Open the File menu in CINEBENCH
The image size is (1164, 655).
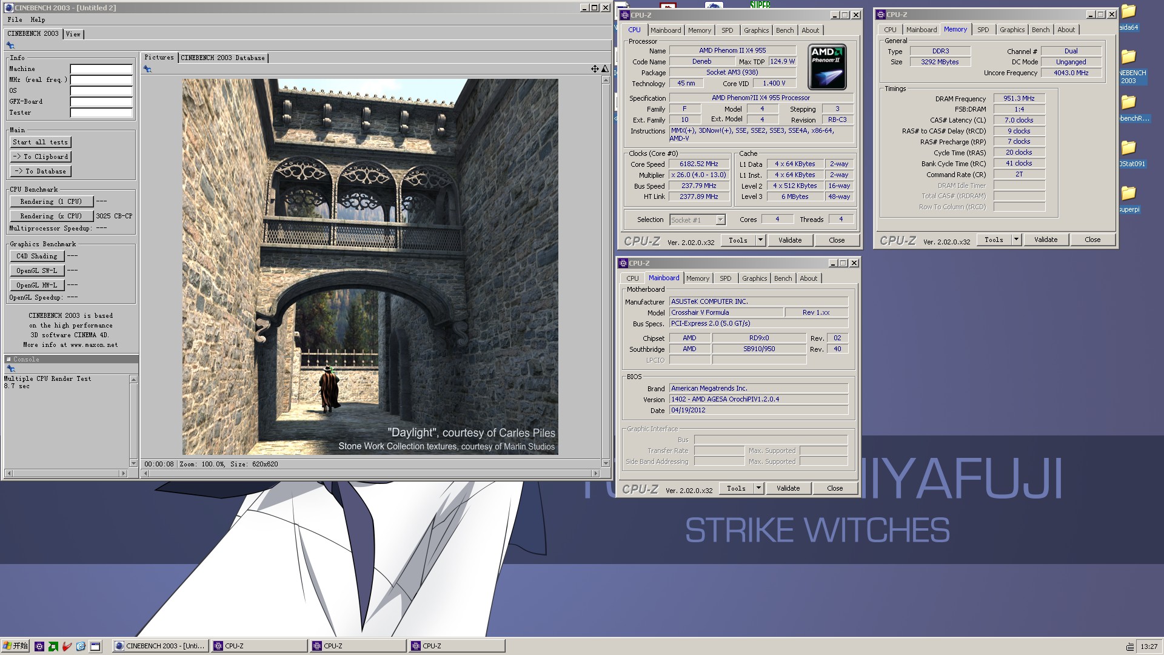(15, 19)
